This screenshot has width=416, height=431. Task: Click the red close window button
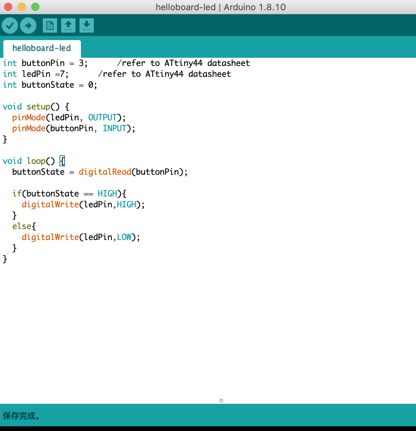pos(8,7)
